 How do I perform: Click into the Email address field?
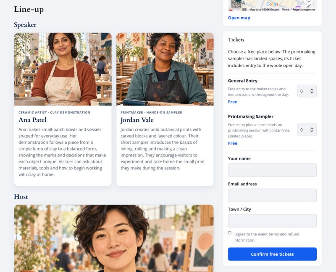point(272,195)
